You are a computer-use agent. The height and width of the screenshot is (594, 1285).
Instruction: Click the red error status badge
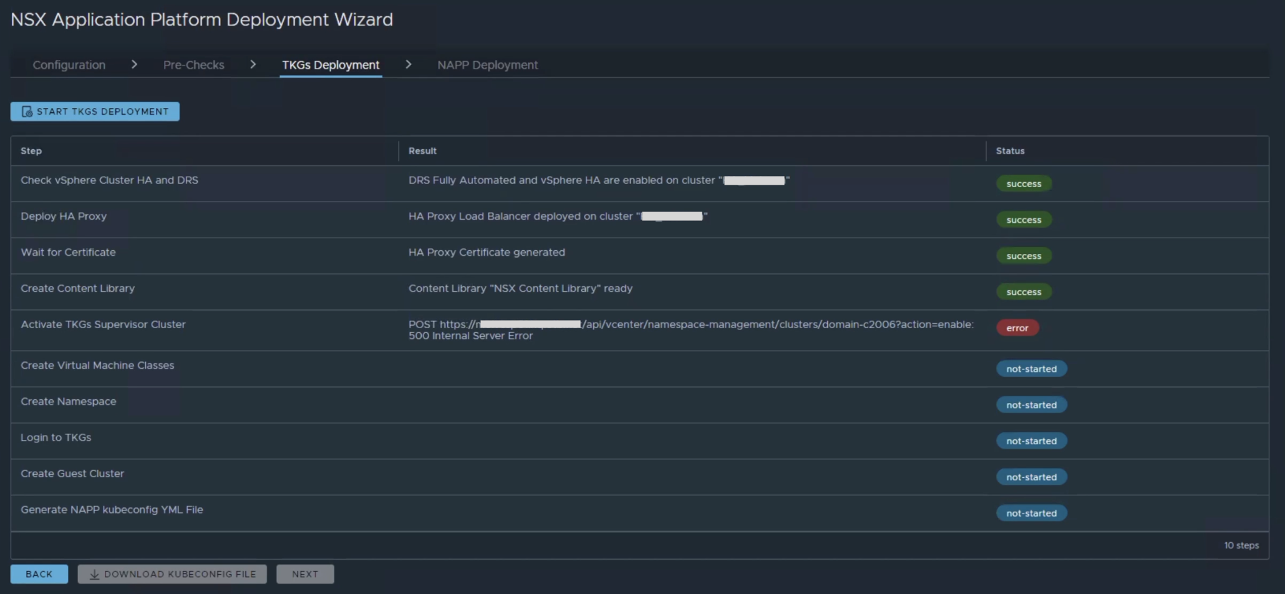click(x=1017, y=328)
